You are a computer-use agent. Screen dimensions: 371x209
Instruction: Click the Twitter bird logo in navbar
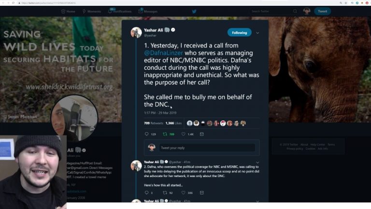tap(194, 11)
